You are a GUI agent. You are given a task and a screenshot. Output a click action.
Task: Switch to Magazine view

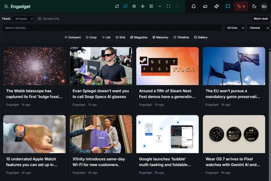click(139, 37)
